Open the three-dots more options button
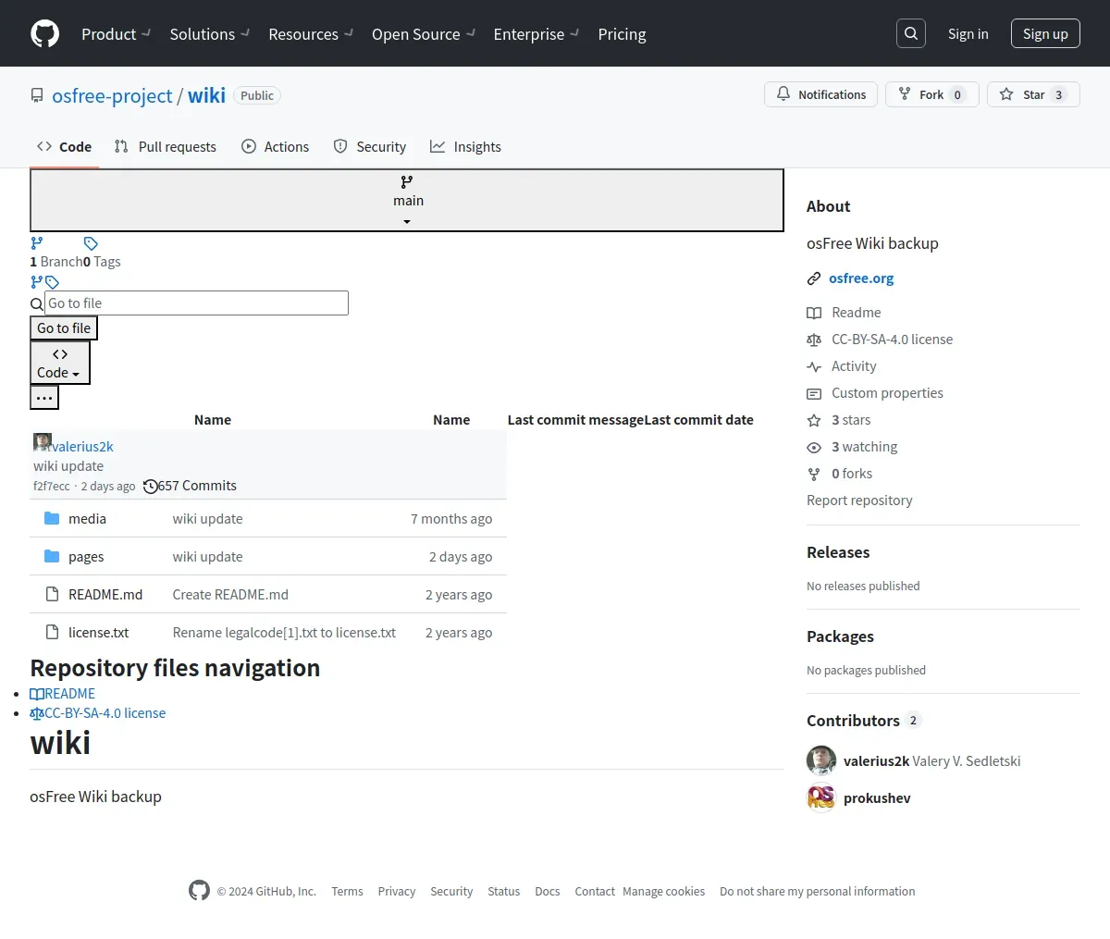 click(x=44, y=398)
